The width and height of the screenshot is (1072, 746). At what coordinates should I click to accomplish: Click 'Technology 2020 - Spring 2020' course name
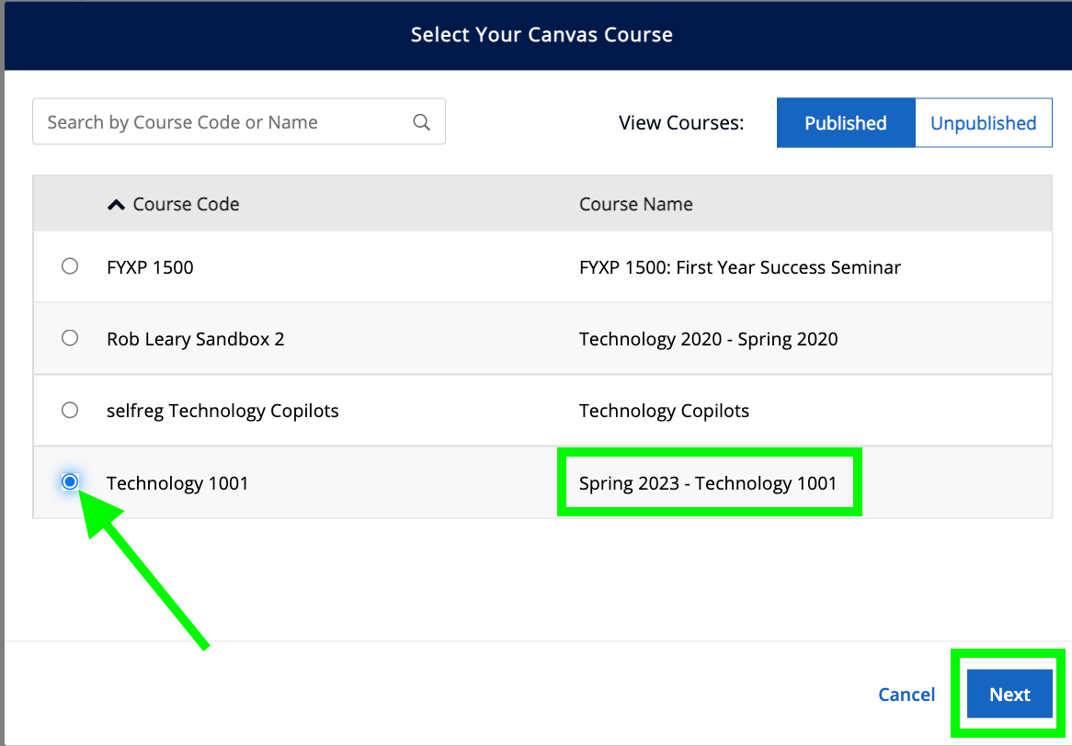[x=708, y=339]
